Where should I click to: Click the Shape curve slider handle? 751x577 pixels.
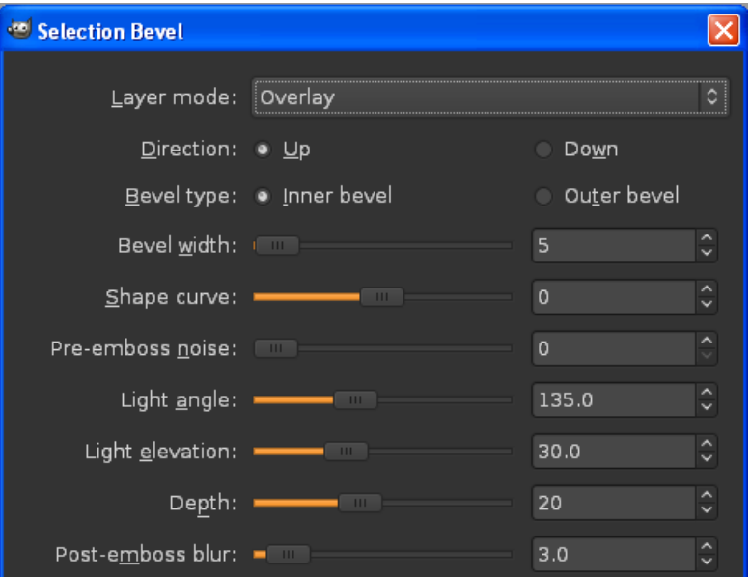point(381,297)
